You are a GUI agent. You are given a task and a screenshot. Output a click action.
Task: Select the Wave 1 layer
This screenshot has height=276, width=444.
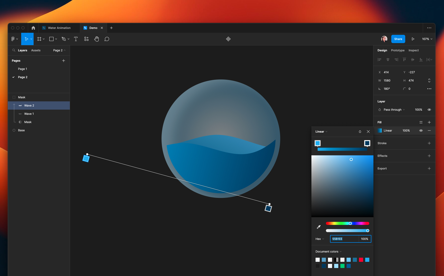click(x=39, y=114)
